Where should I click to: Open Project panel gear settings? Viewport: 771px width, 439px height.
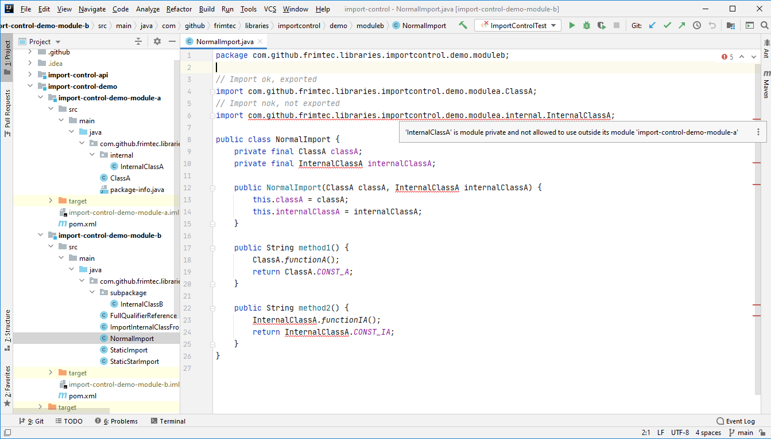(x=157, y=41)
